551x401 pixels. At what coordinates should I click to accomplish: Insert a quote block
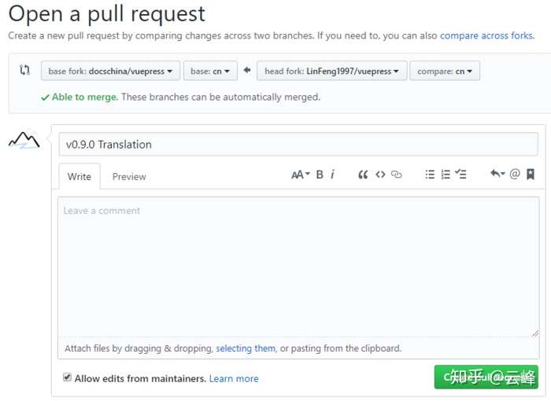click(x=363, y=175)
